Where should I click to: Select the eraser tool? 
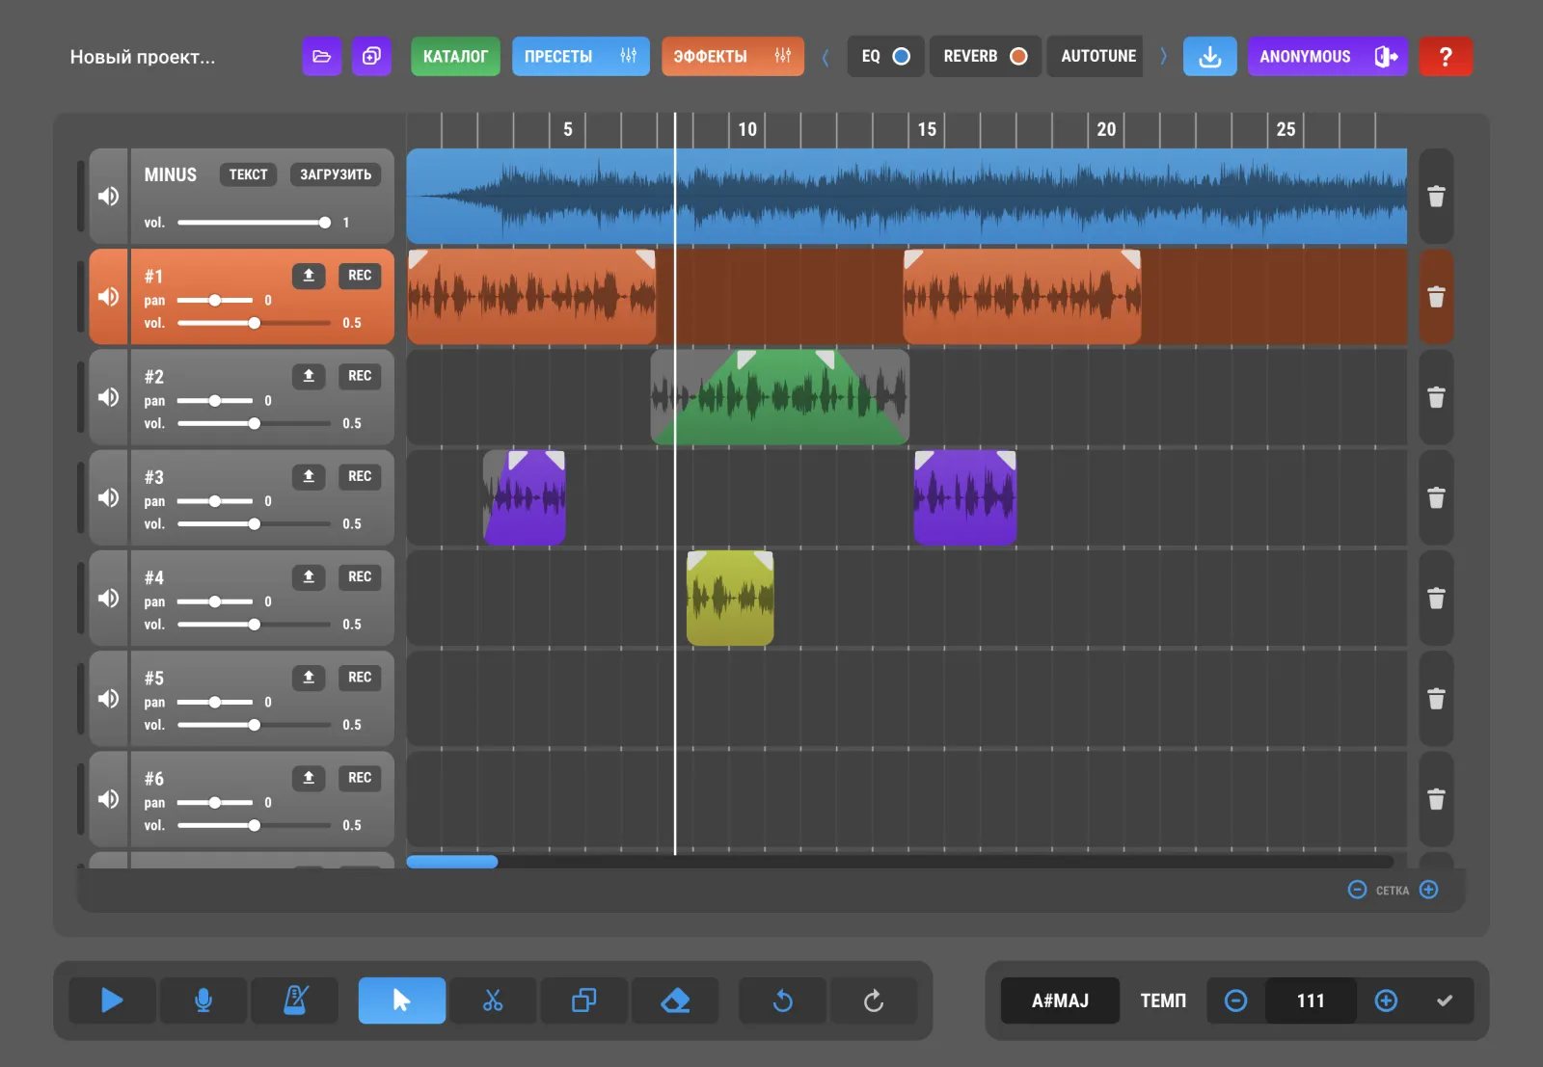[675, 1000]
